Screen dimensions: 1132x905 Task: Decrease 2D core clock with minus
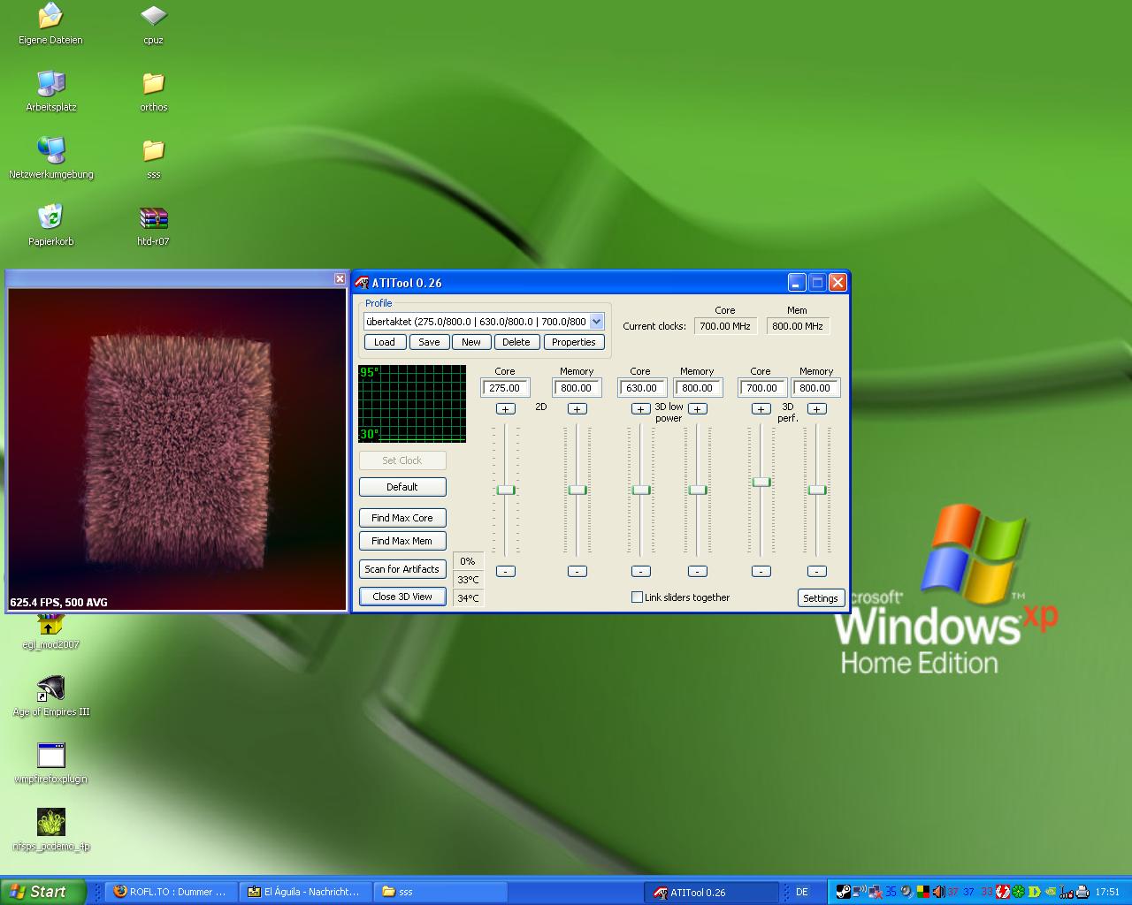pos(505,571)
